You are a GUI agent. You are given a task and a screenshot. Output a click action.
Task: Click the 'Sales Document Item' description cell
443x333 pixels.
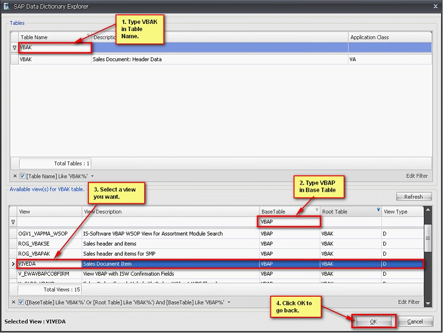170,264
